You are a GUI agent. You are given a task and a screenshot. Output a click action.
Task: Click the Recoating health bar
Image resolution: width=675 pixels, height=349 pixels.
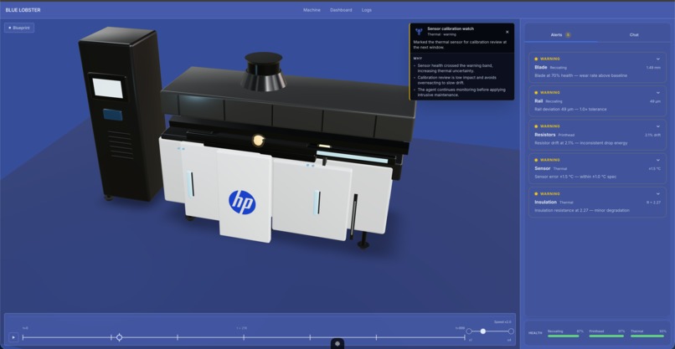564,336
